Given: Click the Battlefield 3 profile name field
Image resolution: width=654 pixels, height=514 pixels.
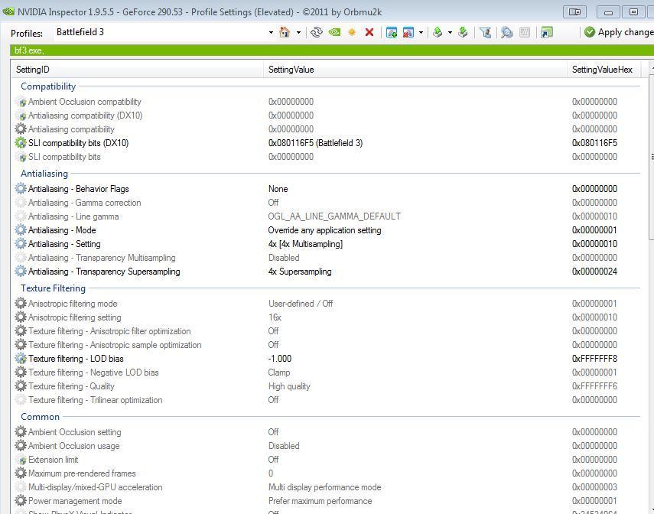Looking at the screenshot, I should coord(160,32).
